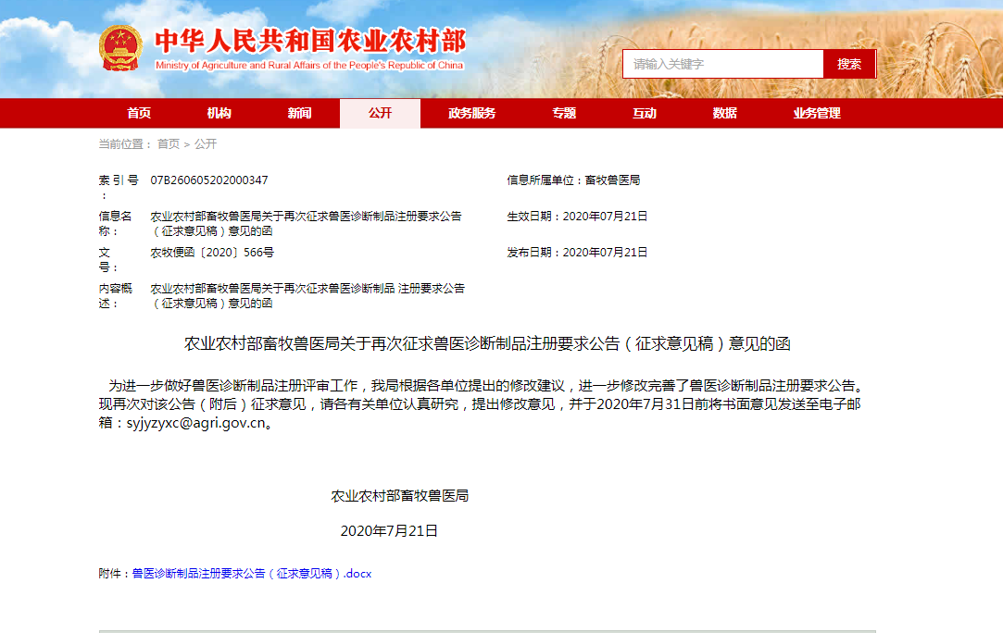The height and width of the screenshot is (633, 1003).
Task: Click the 首页 breadcrumb link
Action: 169,144
